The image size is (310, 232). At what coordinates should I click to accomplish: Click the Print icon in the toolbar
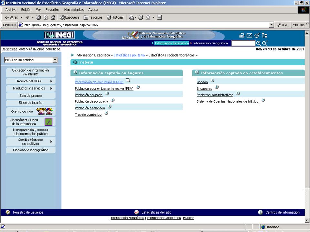point(141,17)
